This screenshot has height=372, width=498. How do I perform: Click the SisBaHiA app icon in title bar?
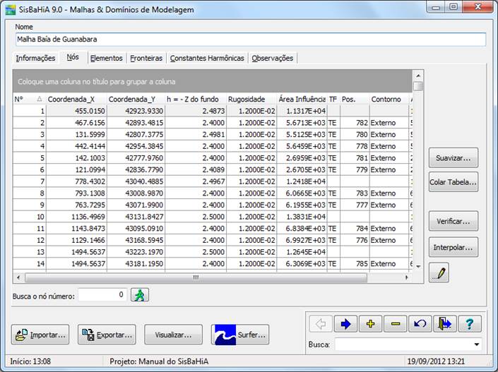click(x=11, y=9)
